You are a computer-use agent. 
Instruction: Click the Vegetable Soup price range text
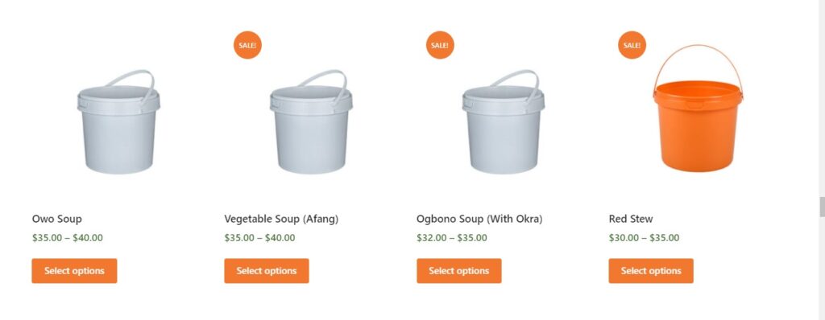click(259, 238)
